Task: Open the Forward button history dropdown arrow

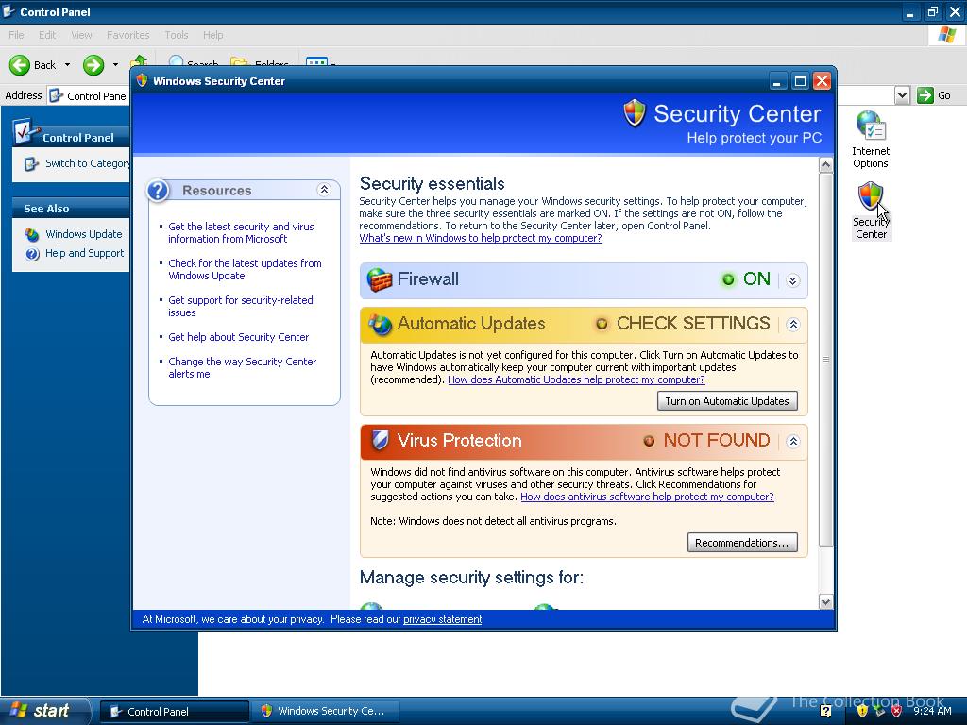Action: click(x=114, y=65)
